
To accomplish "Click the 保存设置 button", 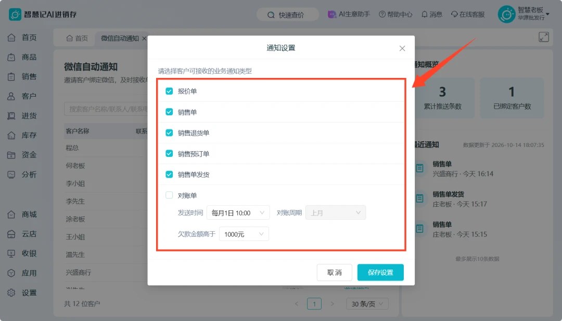I will pyautogui.click(x=380, y=273).
